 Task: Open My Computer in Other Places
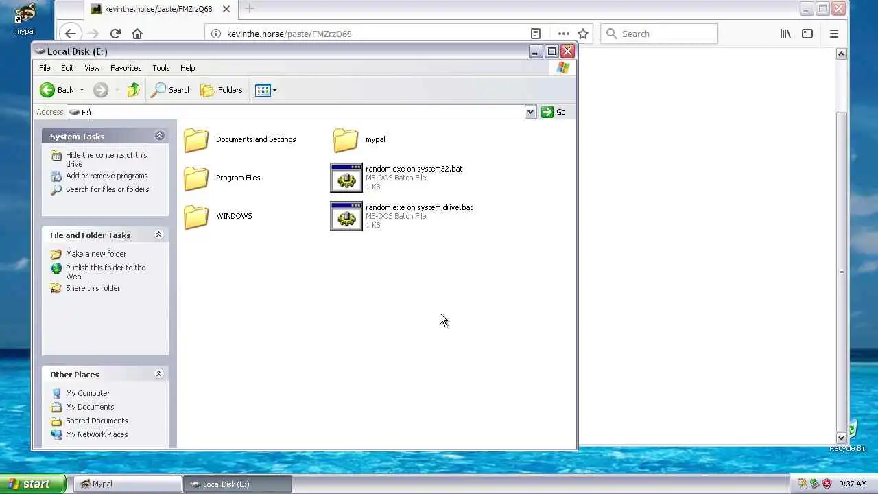pyautogui.click(x=88, y=393)
